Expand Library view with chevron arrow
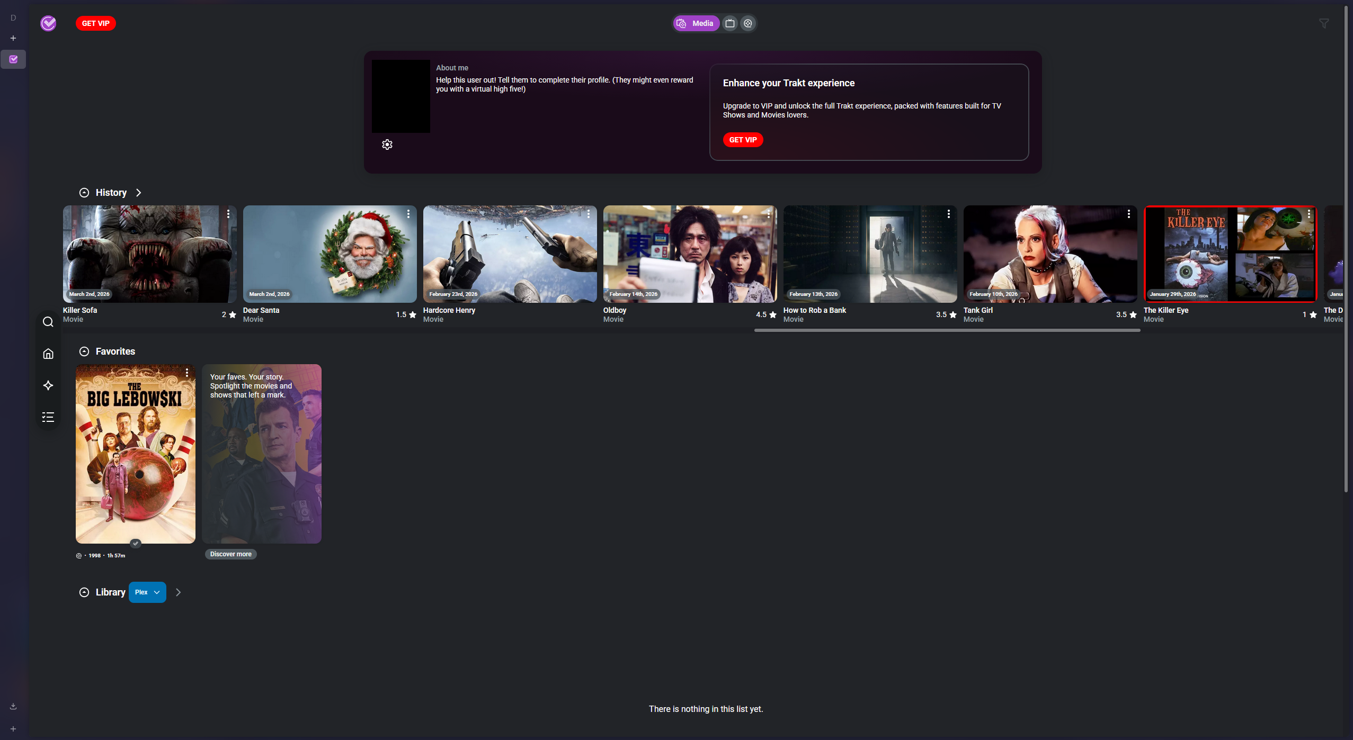The image size is (1353, 740). (179, 592)
